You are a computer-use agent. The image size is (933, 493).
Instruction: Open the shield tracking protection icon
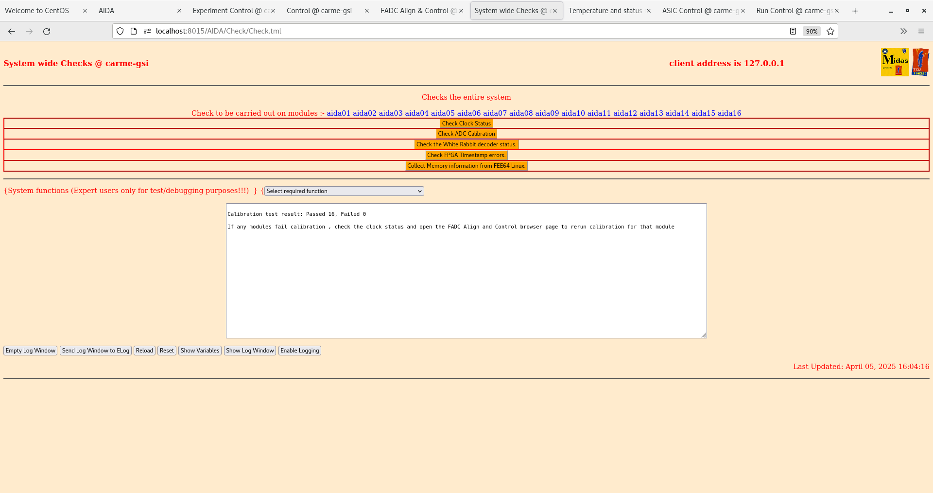(x=120, y=31)
